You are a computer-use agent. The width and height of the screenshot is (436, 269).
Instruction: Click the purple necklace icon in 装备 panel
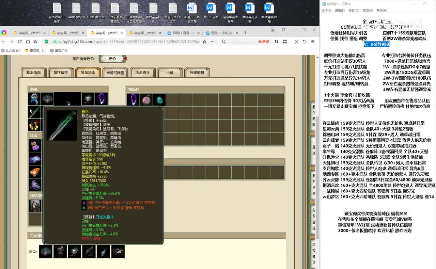(x=101, y=99)
